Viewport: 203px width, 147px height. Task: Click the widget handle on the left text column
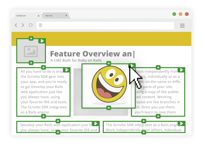[x=67, y=70]
